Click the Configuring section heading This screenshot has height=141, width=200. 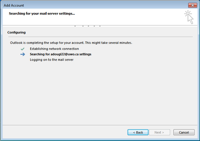click(x=16, y=32)
